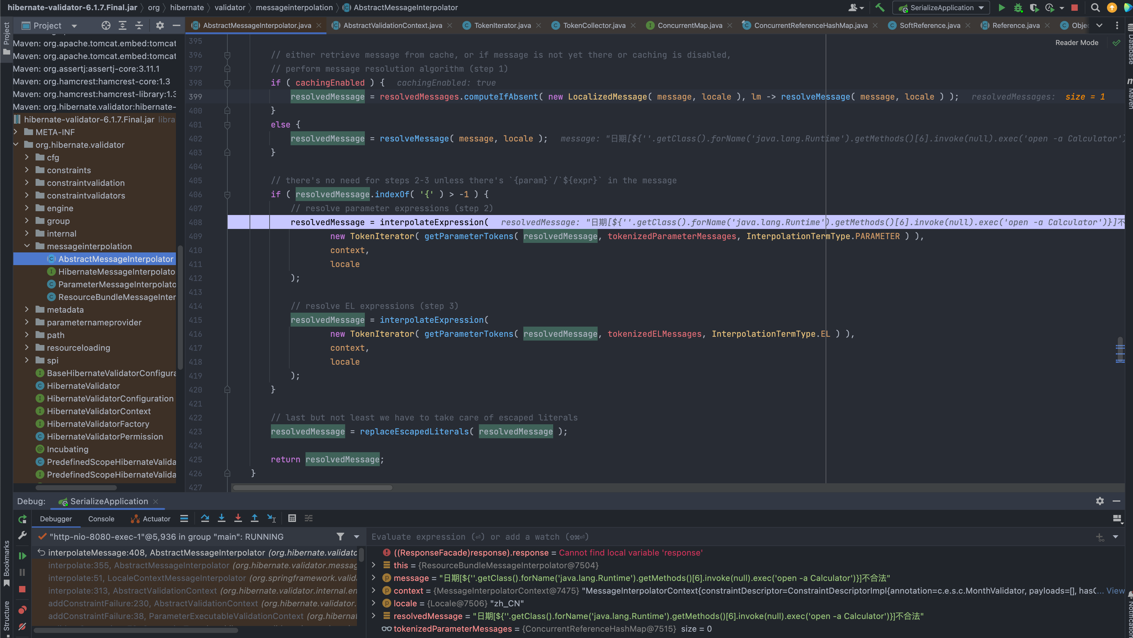This screenshot has height=638, width=1133.
Task: Expand the metadata package folder
Action: click(27, 309)
